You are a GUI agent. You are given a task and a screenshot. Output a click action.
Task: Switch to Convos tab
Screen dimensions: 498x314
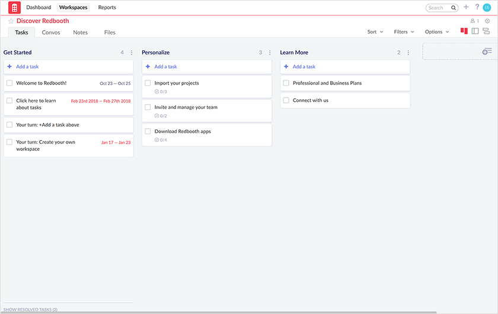51,33
